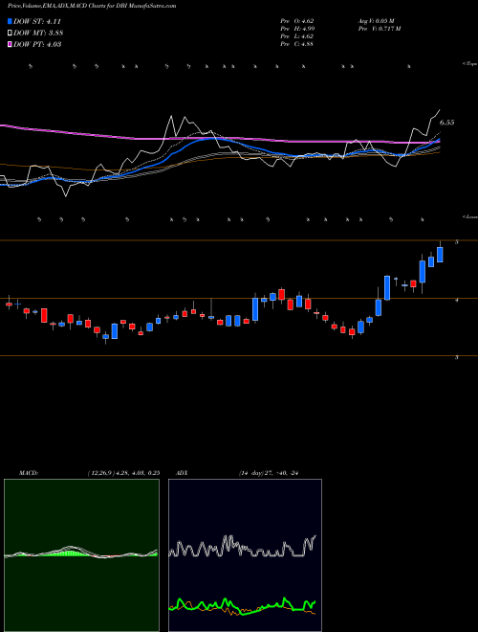
Task: Click the 'Pre V: 0.717 M' value
Action: 379,29
